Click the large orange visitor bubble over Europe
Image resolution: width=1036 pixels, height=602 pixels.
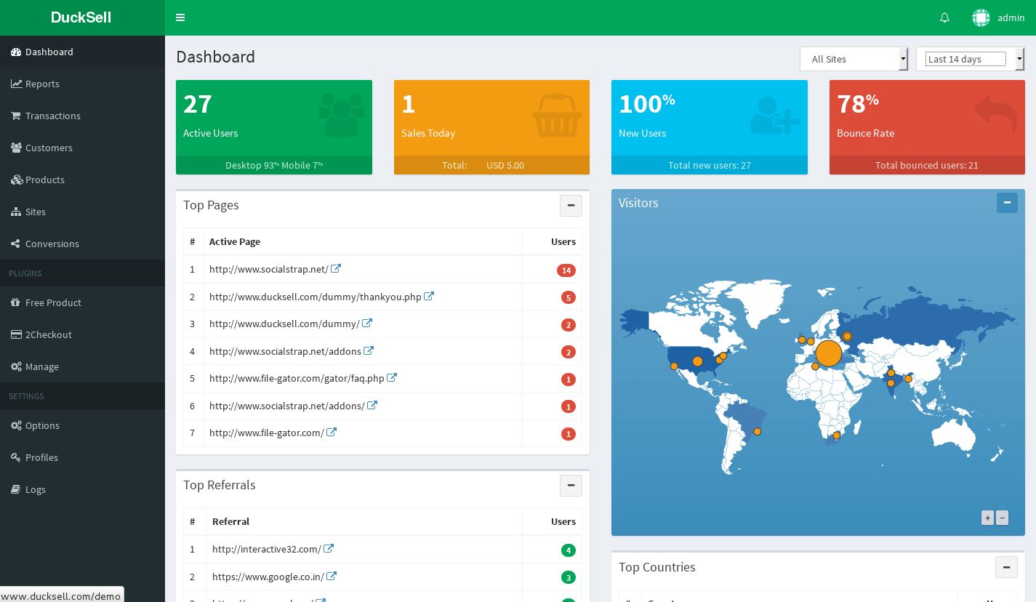(828, 353)
